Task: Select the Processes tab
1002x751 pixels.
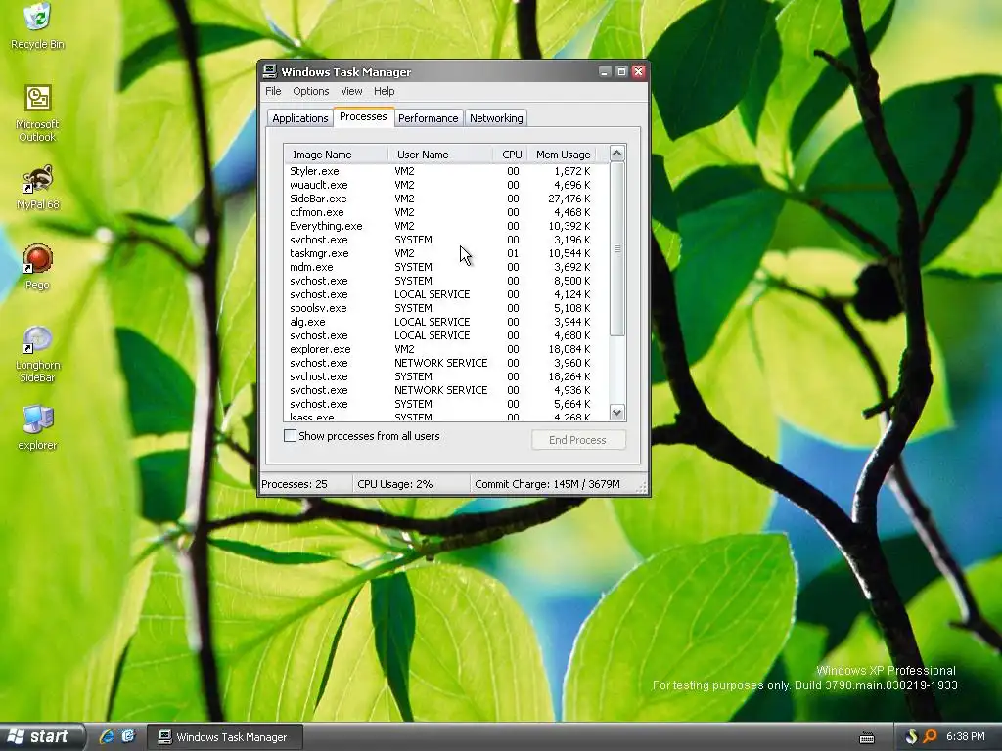Action: (363, 117)
